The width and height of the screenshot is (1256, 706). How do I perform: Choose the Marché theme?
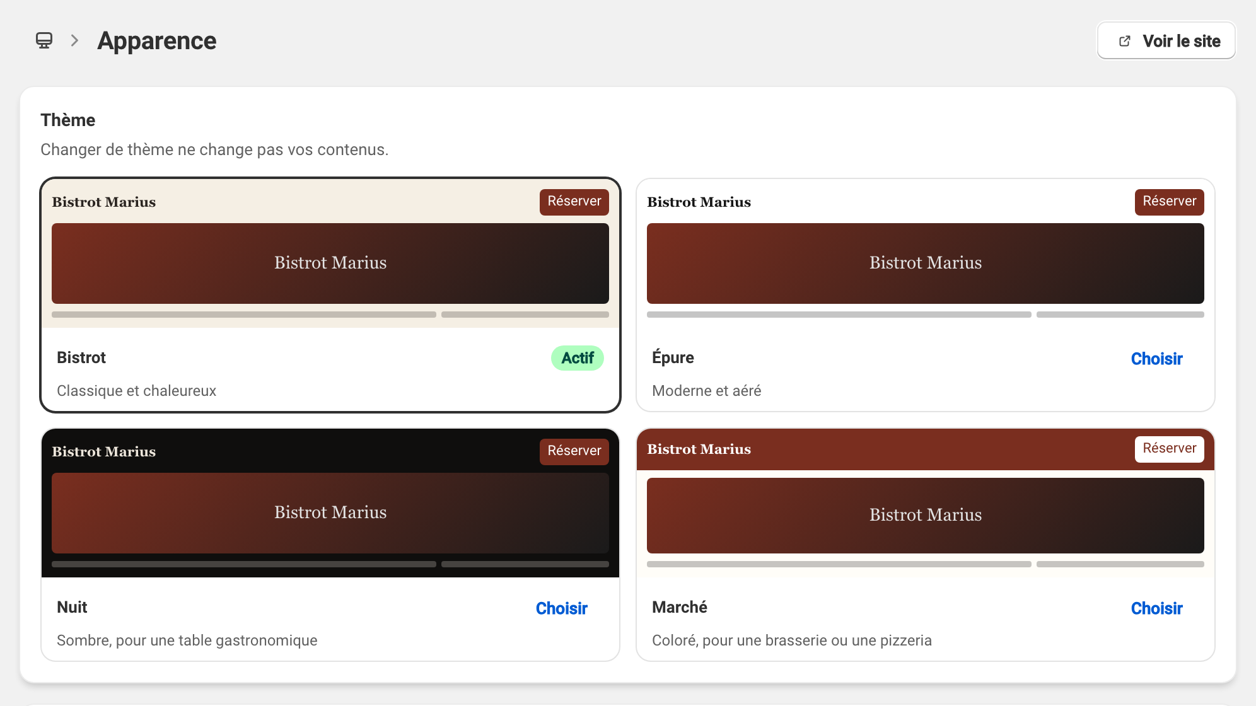[x=1156, y=608]
